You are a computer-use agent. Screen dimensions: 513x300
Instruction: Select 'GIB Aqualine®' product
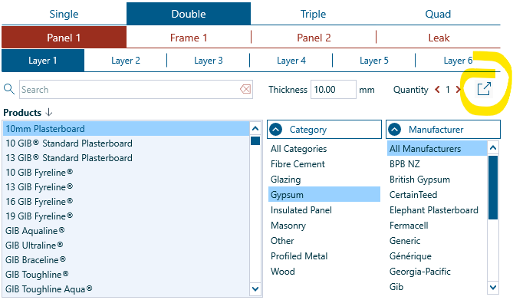127,231
